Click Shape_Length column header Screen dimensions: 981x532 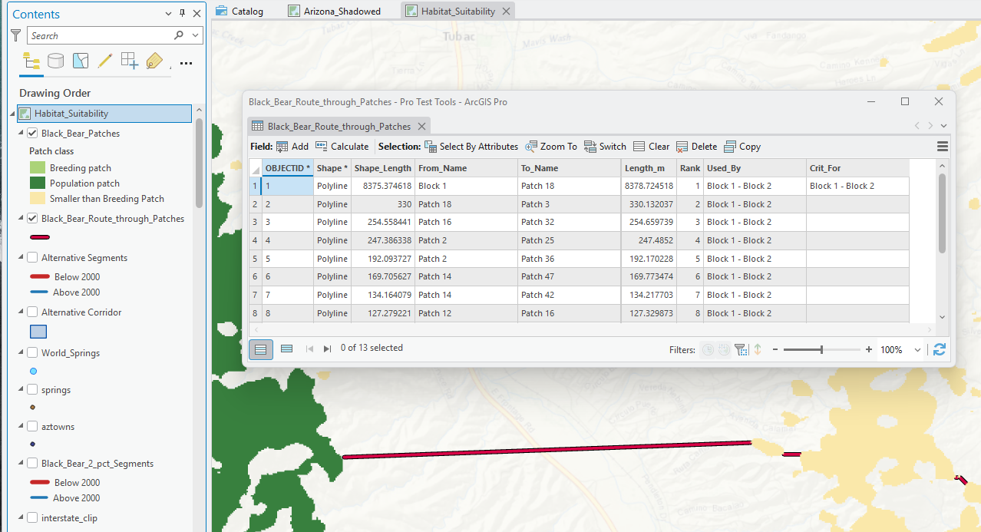(383, 168)
